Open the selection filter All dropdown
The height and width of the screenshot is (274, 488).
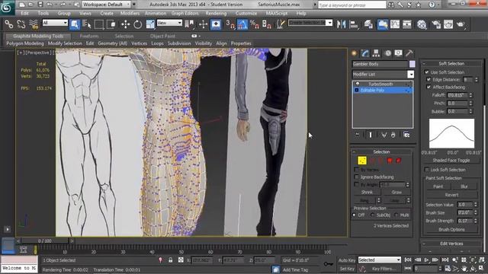(55, 23)
